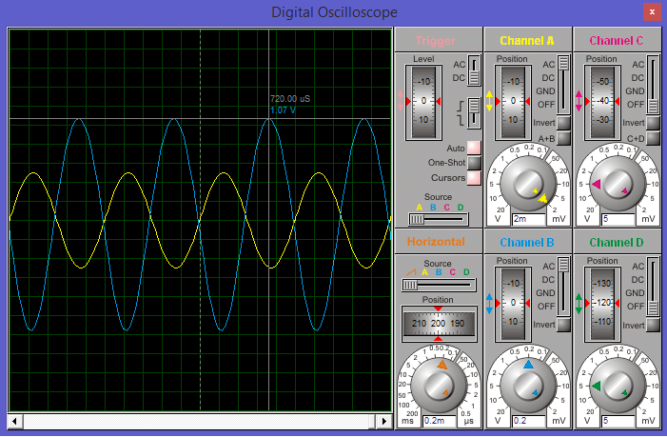The height and width of the screenshot is (437, 667).
Task: Click the trigger edge polarity switch
Action: (x=474, y=112)
